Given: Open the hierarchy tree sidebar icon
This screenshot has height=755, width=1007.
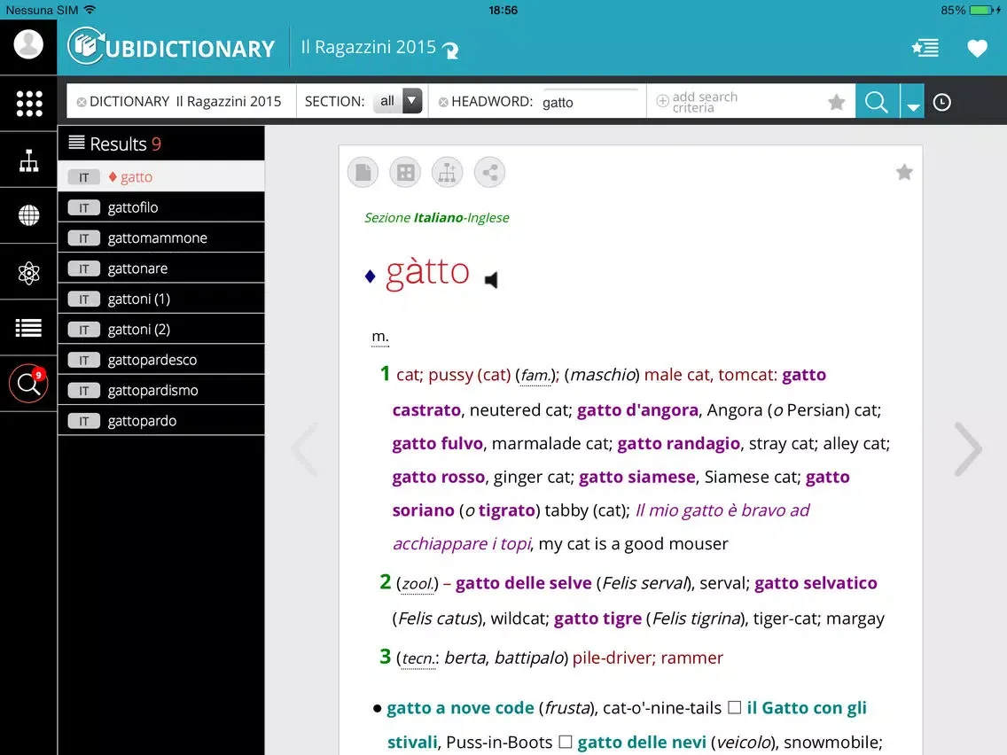Looking at the screenshot, I should [28, 160].
